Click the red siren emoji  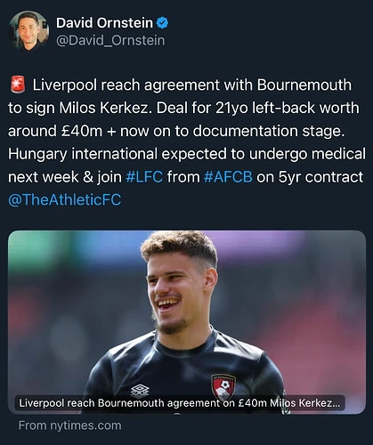pyautogui.click(x=18, y=85)
